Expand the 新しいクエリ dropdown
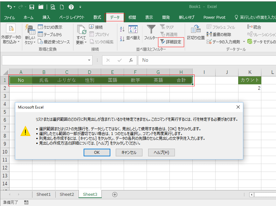Screen dimensions: 276x206 [x=31, y=42]
